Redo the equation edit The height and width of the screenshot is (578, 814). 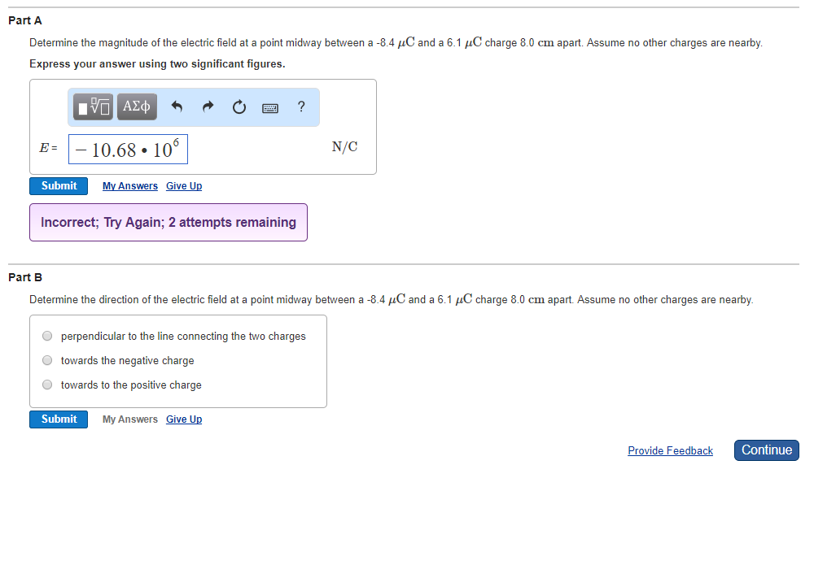(208, 106)
